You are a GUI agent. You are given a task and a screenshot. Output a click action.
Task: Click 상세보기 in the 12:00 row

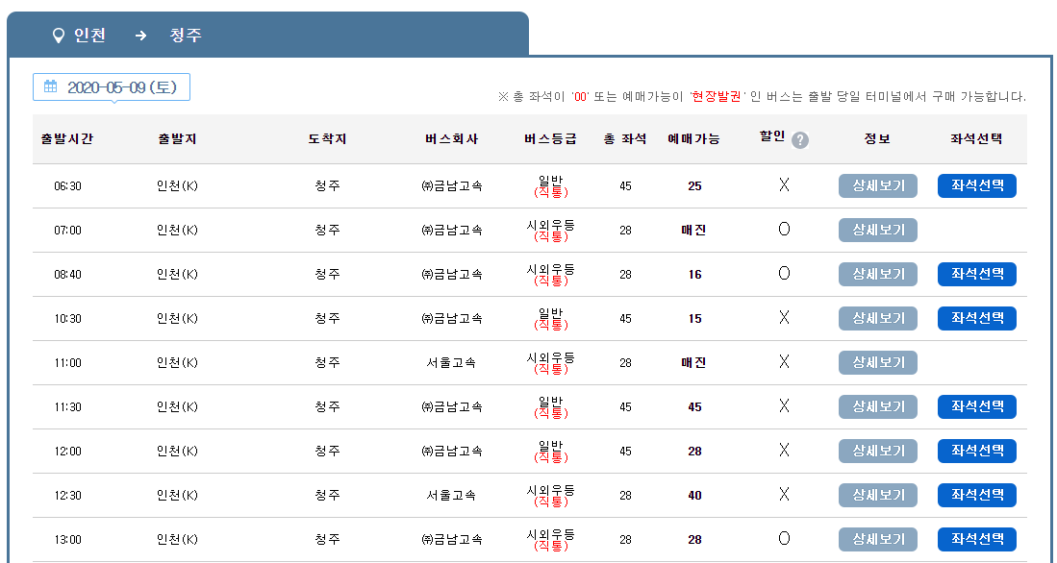(878, 451)
